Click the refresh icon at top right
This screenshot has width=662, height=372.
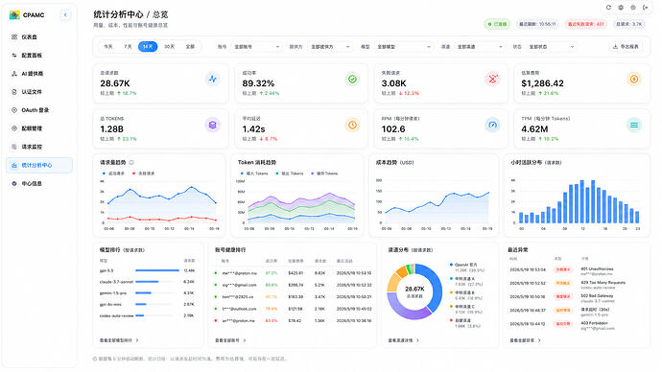pos(608,7)
